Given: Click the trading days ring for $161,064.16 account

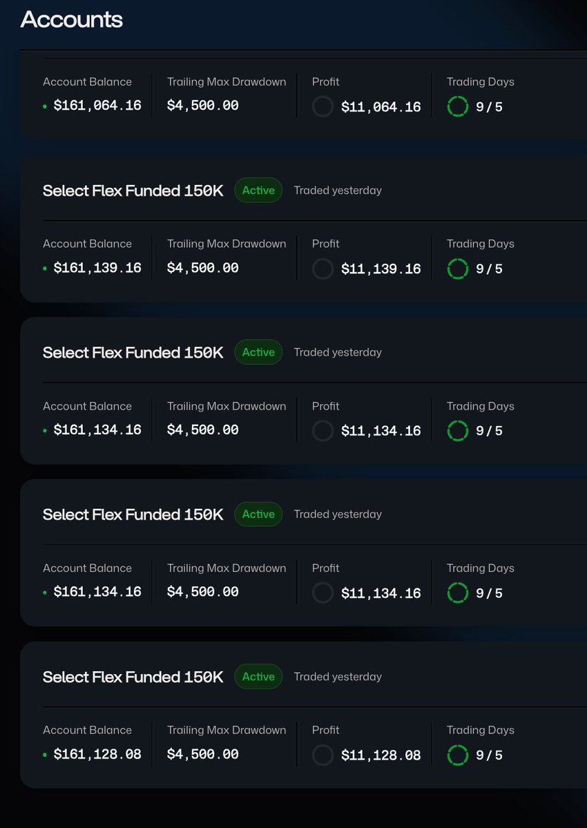Looking at the screenshot, I should click(458, 106).
